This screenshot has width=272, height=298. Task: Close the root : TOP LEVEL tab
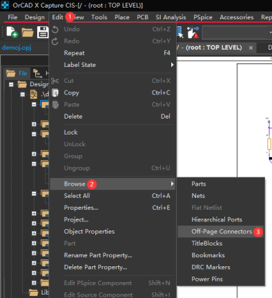click(251, 48)
